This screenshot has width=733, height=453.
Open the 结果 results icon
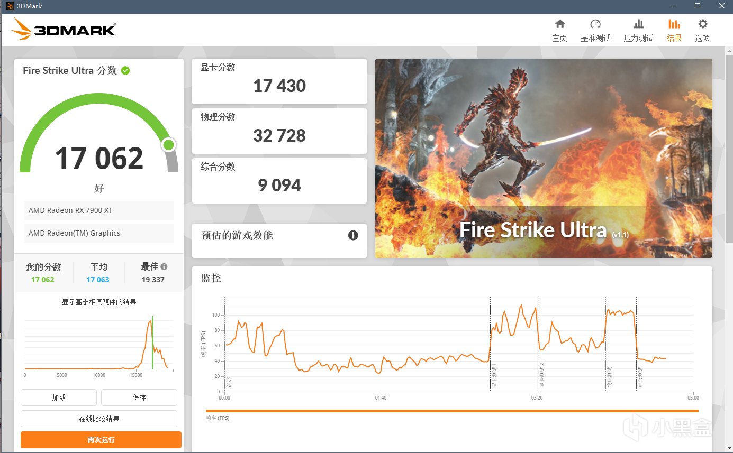674,24
